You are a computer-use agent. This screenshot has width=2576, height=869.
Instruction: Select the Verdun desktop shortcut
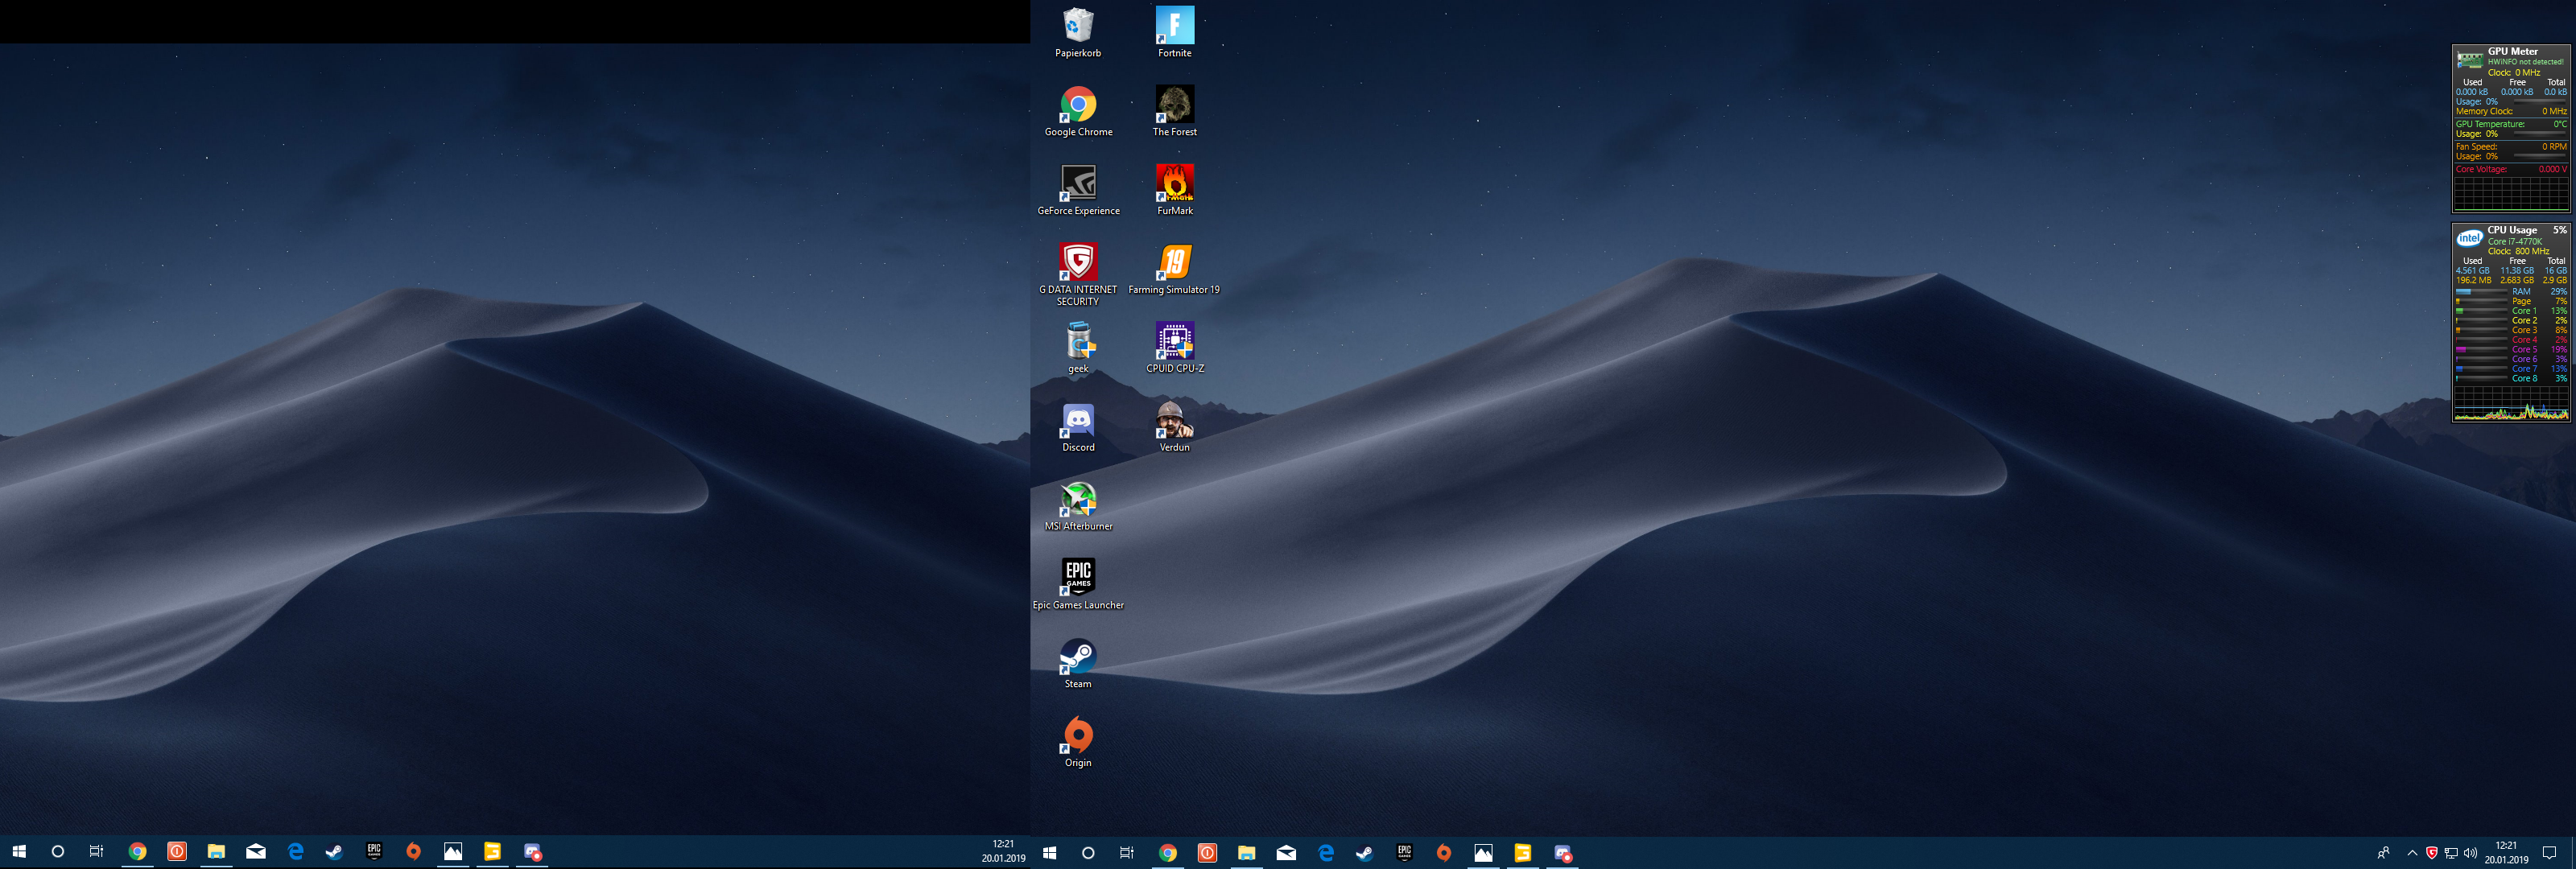click(x=1174, y=420)
